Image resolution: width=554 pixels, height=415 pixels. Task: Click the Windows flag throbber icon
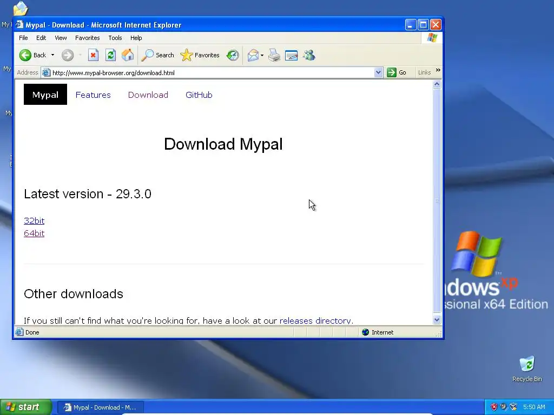coord(432,38)
